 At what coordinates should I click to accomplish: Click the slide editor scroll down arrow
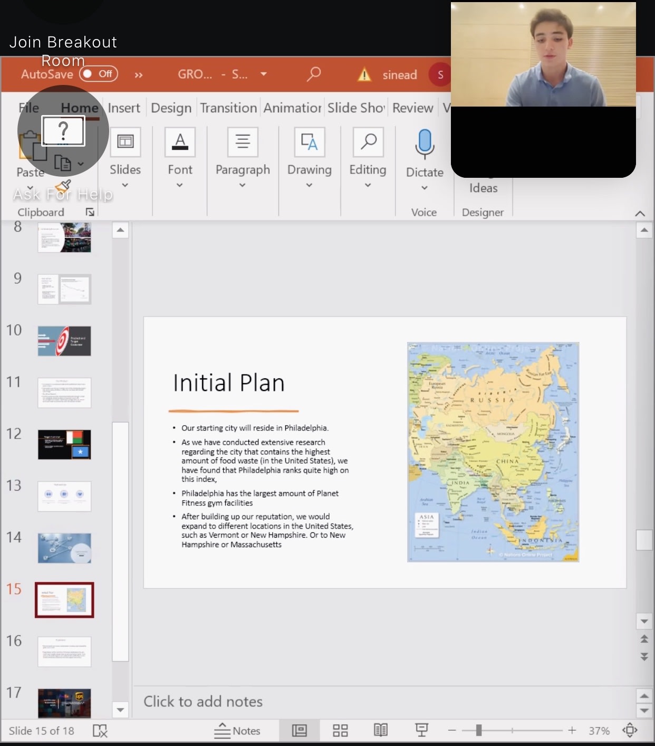coord(644,621)
